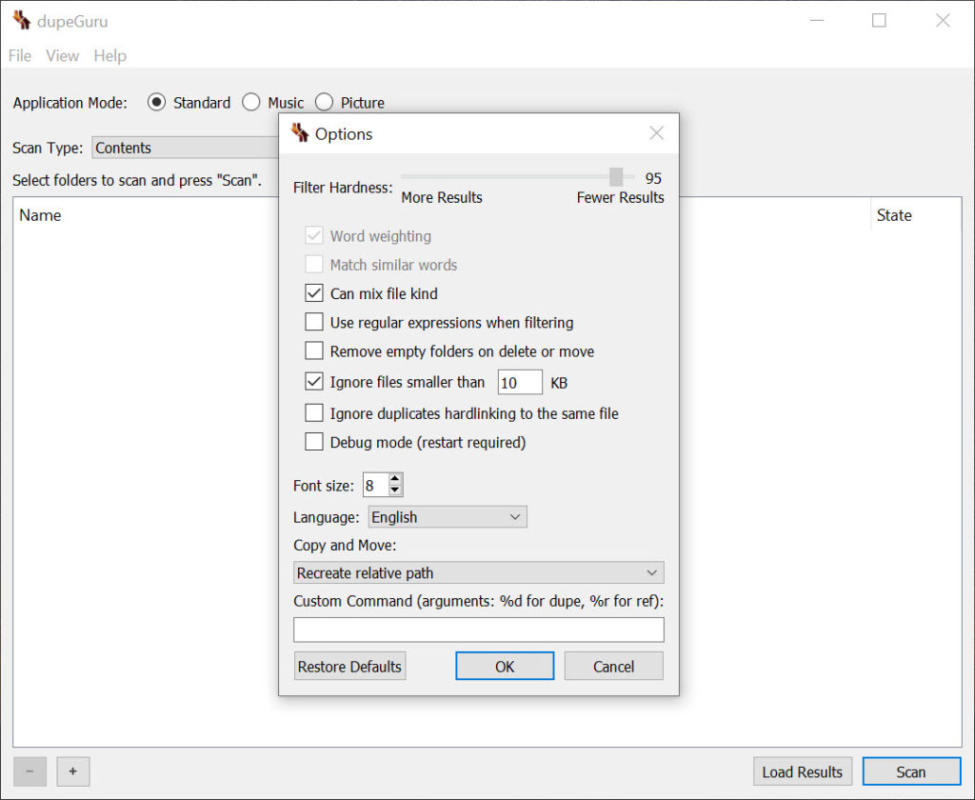This screenshot has width=975, height=800.
Task: Increase font size with the up arrow
Action: click(395, 479)
